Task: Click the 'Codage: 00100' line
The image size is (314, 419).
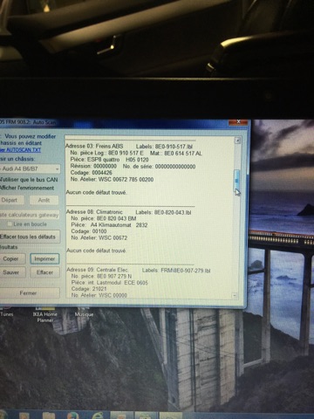Action: (89, 231)
